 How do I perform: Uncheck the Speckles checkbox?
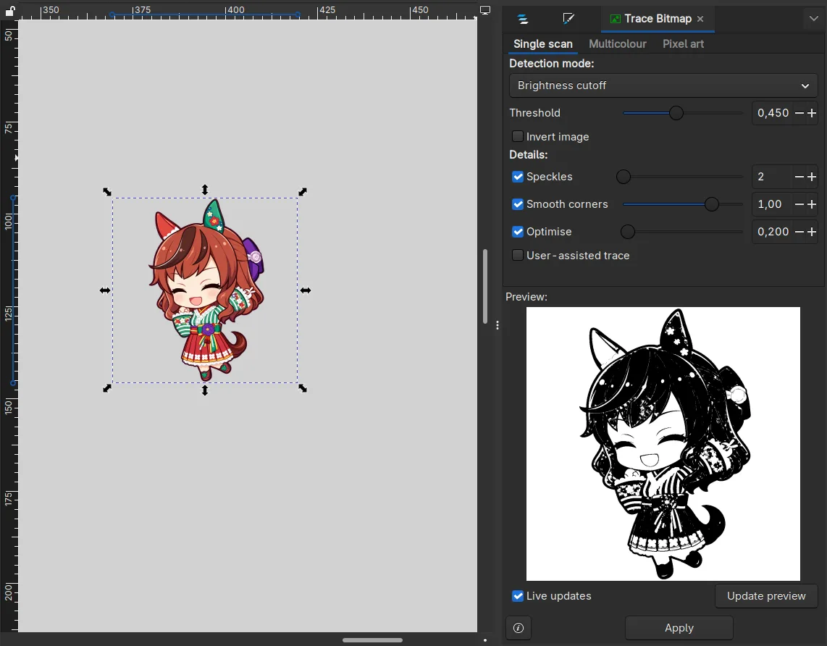pyautogui.click(x=518, y=177)
